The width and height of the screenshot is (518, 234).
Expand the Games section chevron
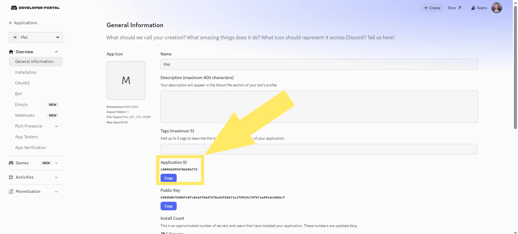pos(56,163)
